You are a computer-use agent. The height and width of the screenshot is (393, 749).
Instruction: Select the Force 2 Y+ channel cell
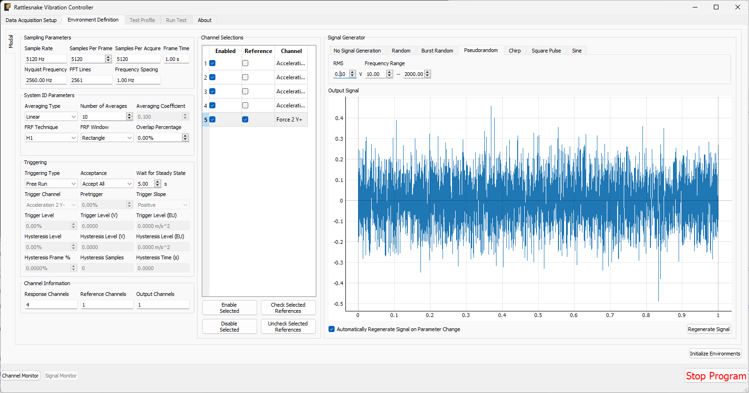pos(291,120)
